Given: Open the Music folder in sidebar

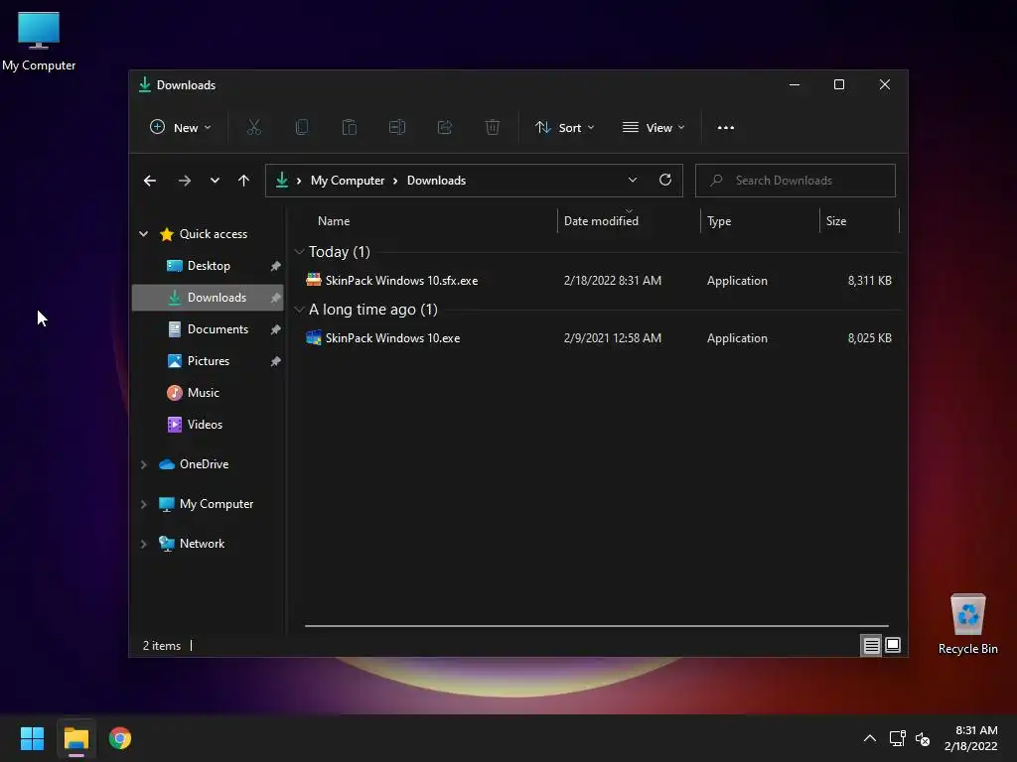Looking at the screenshot, I should pos(203,393).
